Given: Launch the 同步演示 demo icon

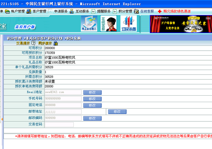Looking at the screenshot, I should click(56, 43).
